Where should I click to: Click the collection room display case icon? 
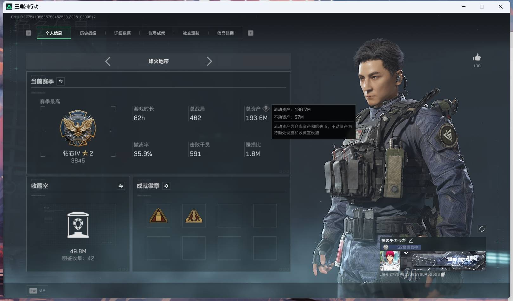click(x=78, y=225)
